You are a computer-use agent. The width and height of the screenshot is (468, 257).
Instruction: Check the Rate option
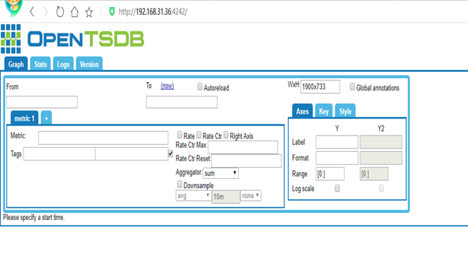click(x=179, y=135)
